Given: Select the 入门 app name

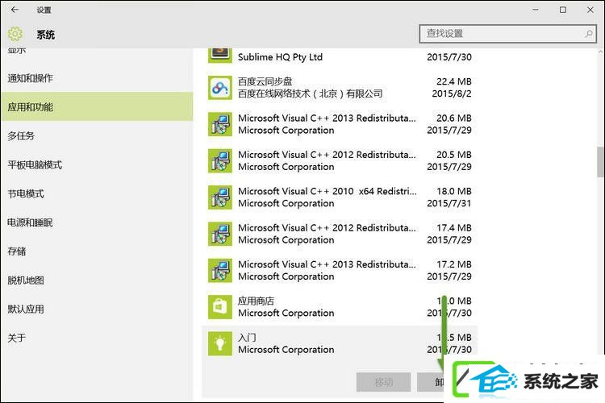Looking at the screenshot, I should point(247,338).
